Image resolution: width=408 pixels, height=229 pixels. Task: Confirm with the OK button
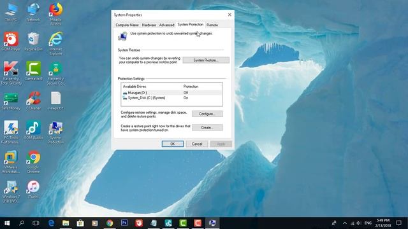pos(173,144)
